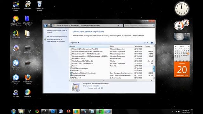Screen dimensions: 203x114
Task: Click the refresh button next to address bar
Action: tap(121, 25)
